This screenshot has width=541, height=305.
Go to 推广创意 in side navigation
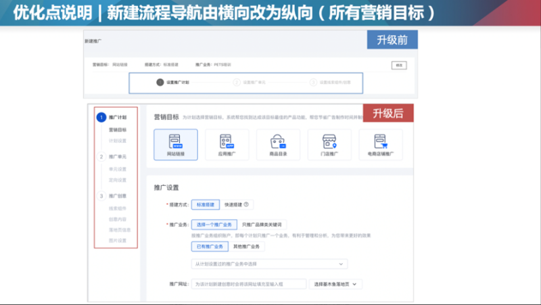[118, 196]
